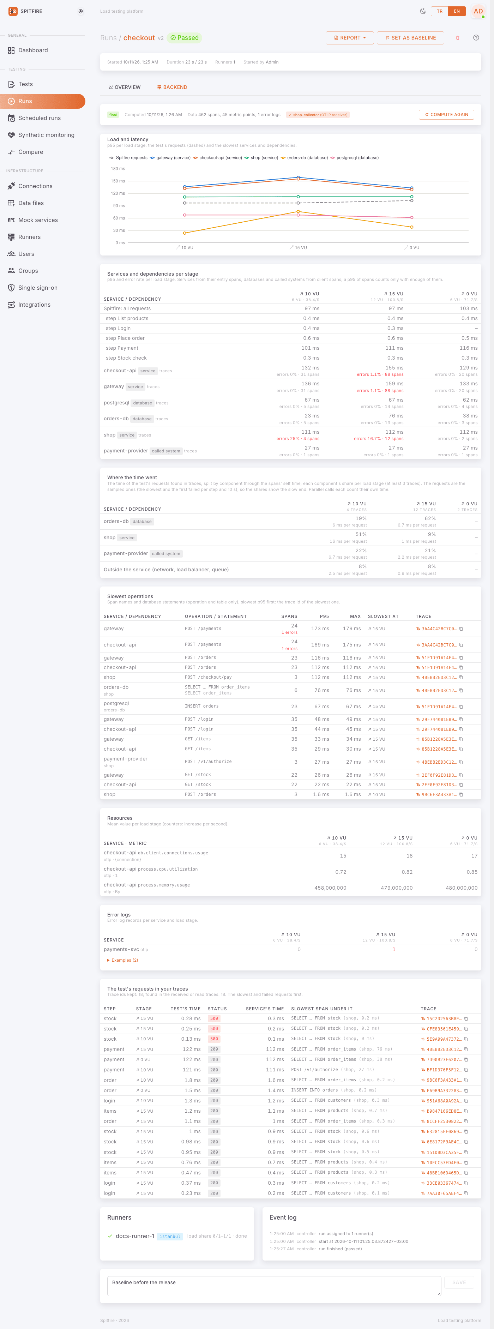Open the Dashboard sidebar icon

[11, 50]
